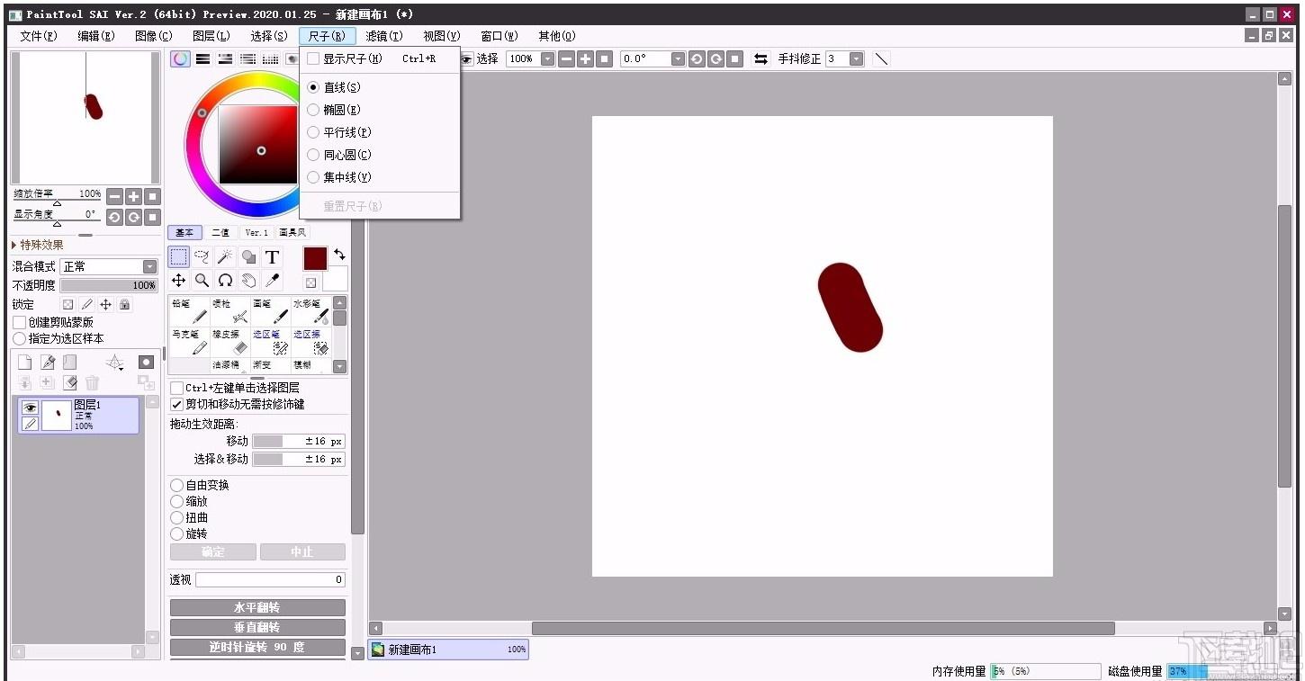Select the lasso selection tool
Viewport: 1305px width, 681px height.
(x=202, y=256)
